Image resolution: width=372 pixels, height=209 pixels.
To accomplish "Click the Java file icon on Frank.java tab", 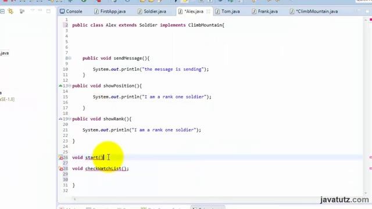I will coord(254,12).
